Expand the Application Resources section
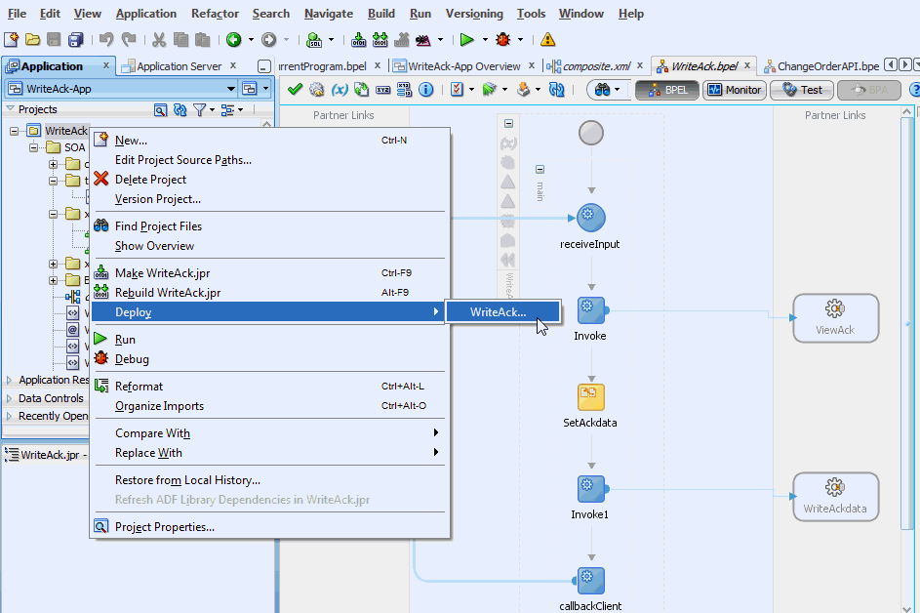Image resolution: width=920 pixels, height=613 pixels. point(9,380)
